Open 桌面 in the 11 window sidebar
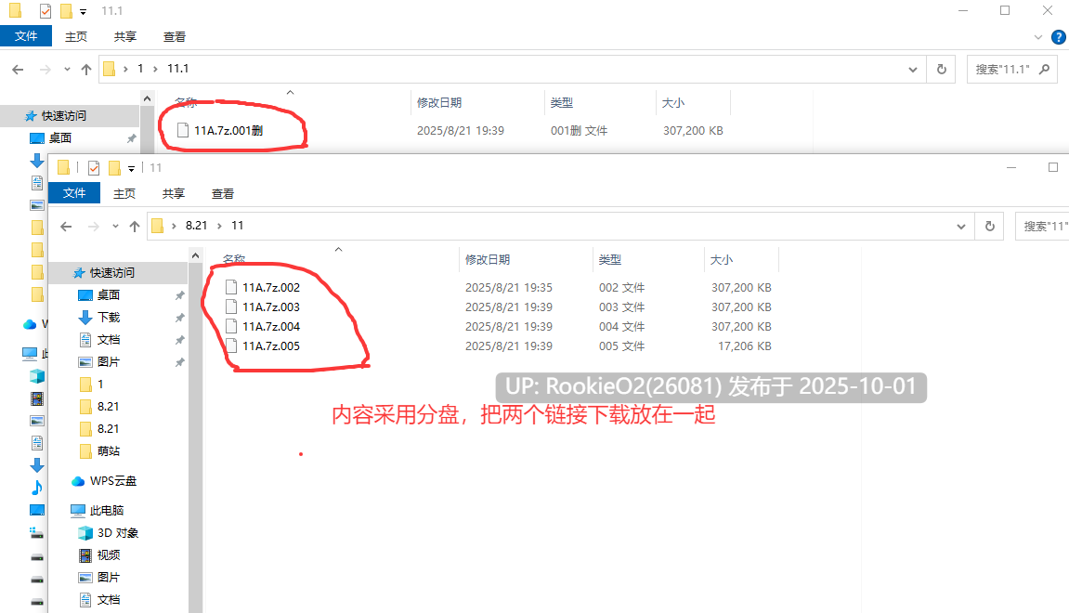This screenshot has width=1069, height=613. 109,295
